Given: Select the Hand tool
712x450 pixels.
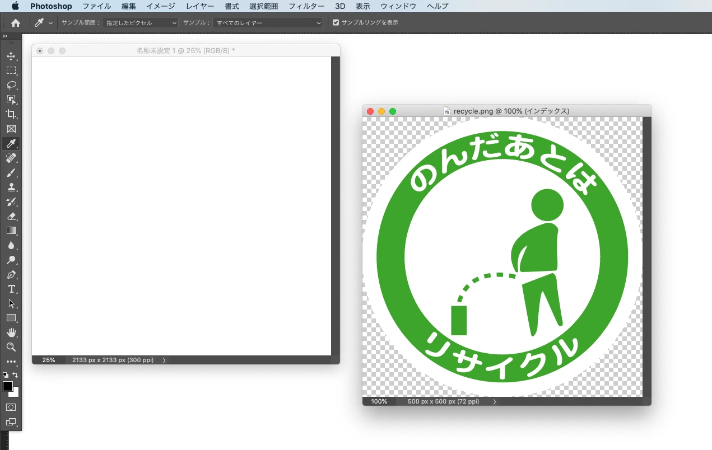Looking at the screenshot, I should click(x=11, y=332).
